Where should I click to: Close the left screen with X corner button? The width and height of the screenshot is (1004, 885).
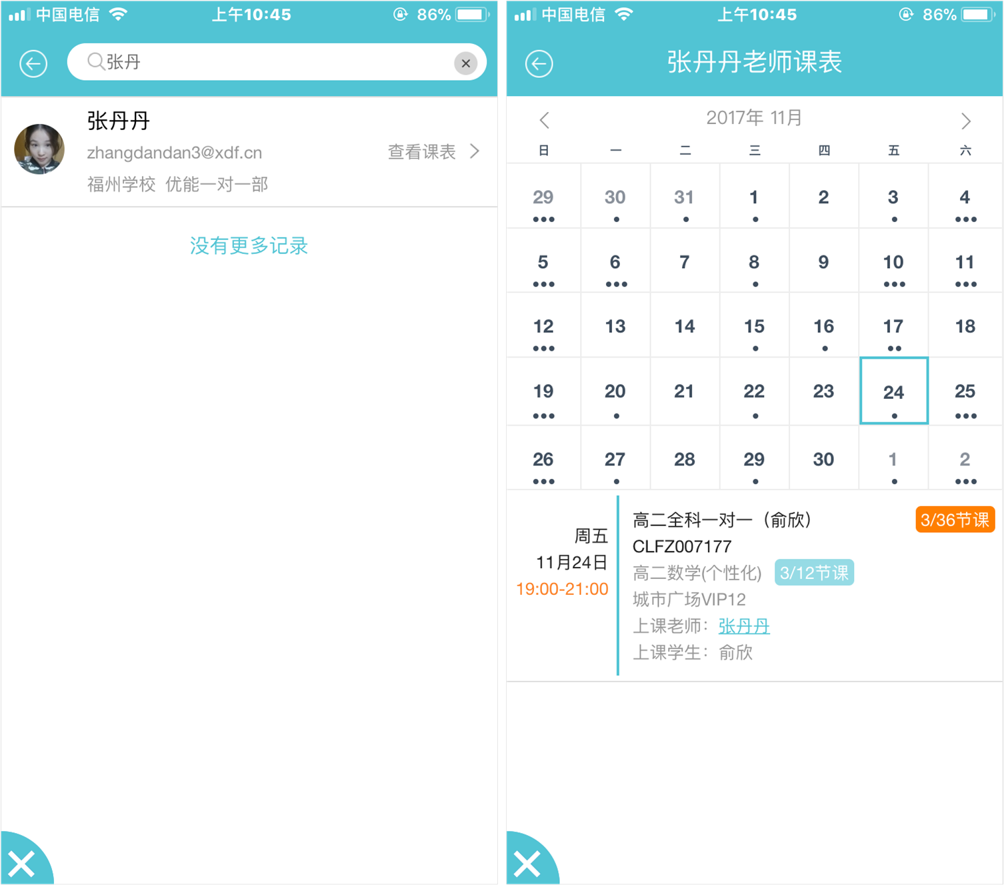21,864
